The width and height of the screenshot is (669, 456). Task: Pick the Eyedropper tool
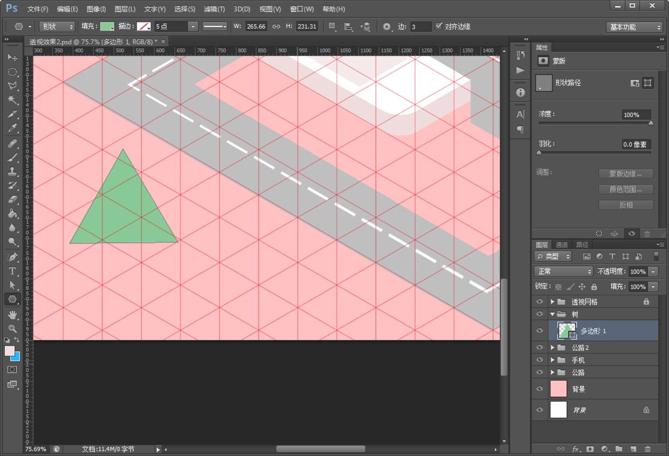[12, 128]
